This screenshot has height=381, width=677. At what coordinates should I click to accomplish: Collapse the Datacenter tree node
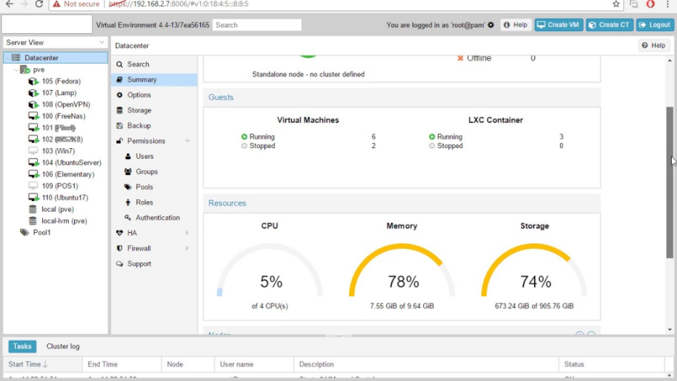click(7, 58)
